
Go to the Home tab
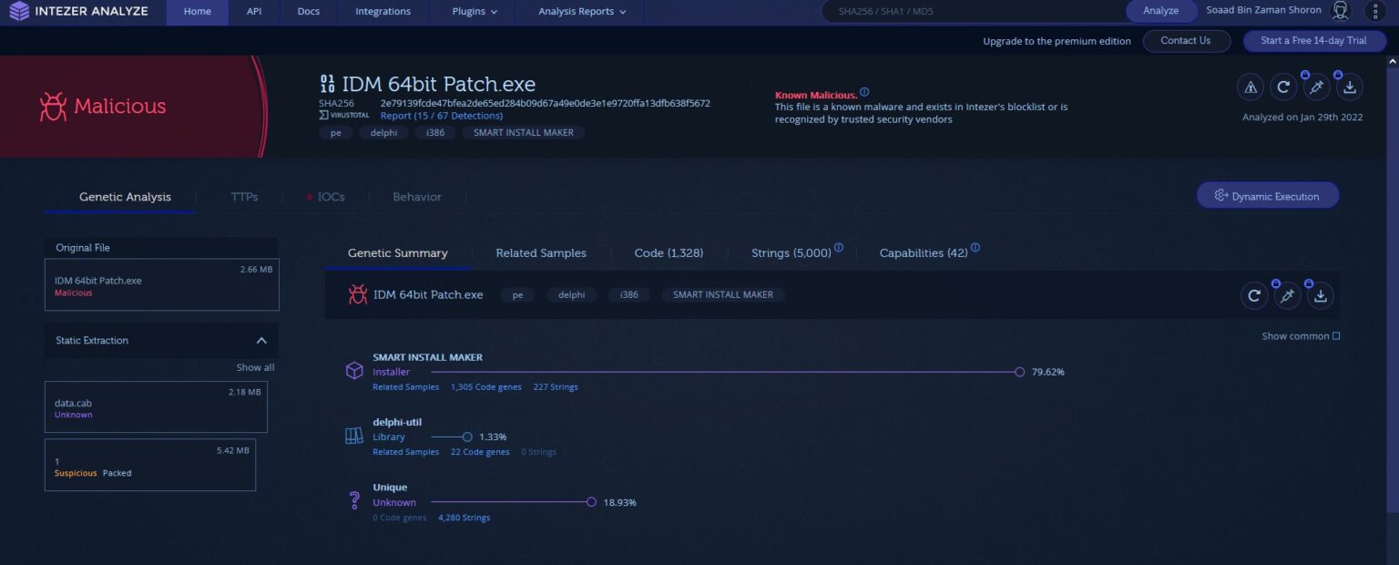tap(197, 12)
